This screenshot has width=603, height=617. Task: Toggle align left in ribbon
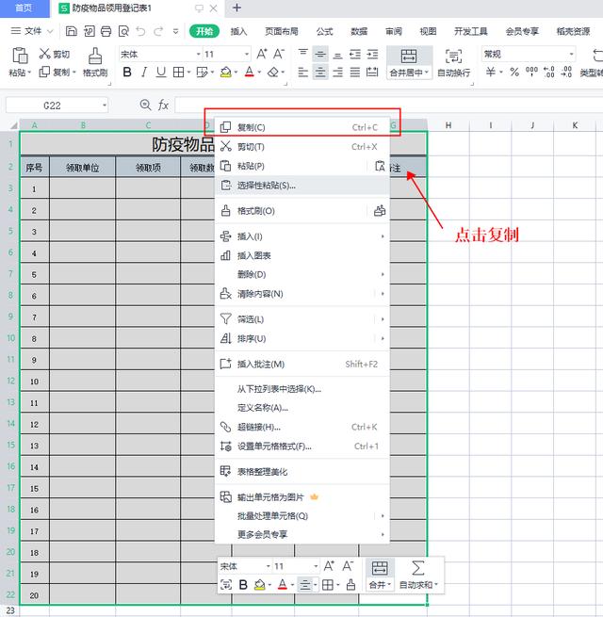303,72
